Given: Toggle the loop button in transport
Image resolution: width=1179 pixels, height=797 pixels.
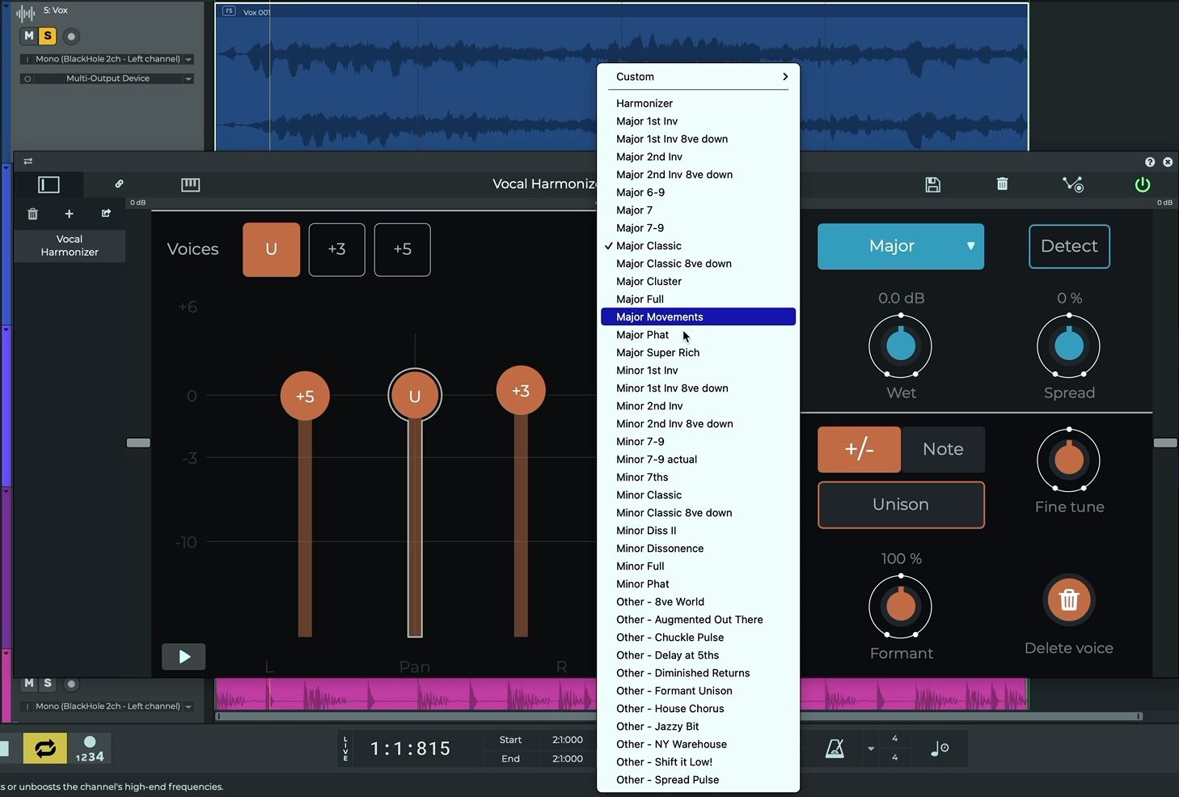Looking at the screenshot, I should (x=45, y=748).
